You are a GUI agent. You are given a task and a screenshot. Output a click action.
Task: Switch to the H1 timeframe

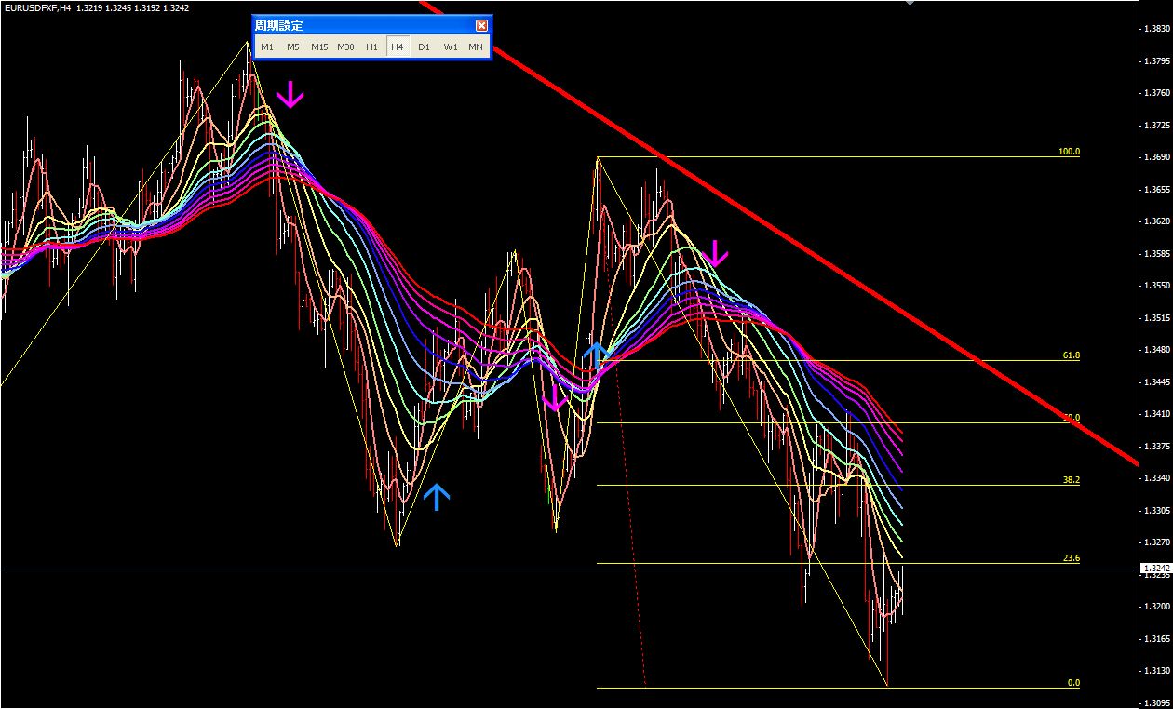click(371, 47)
